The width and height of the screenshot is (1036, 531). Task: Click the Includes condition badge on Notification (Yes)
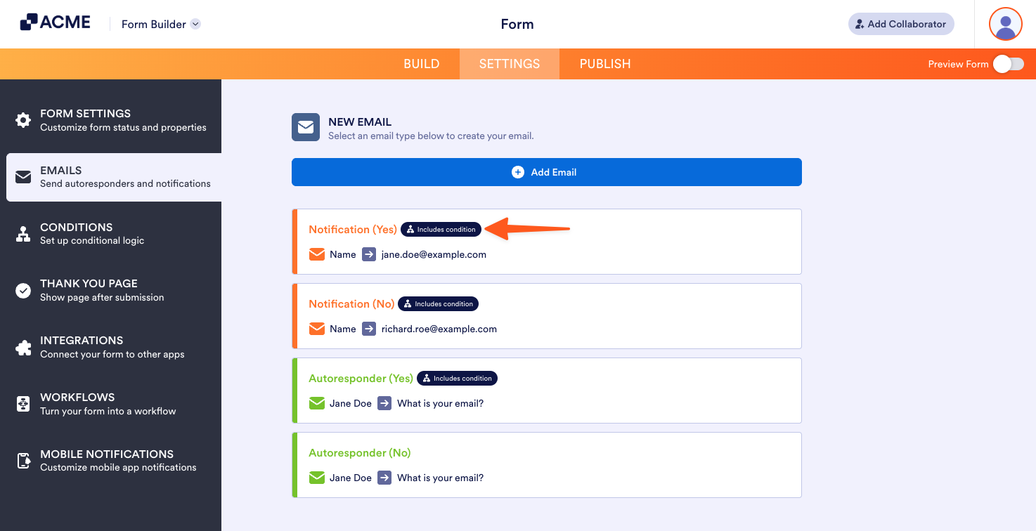click(x=441, y=229)
